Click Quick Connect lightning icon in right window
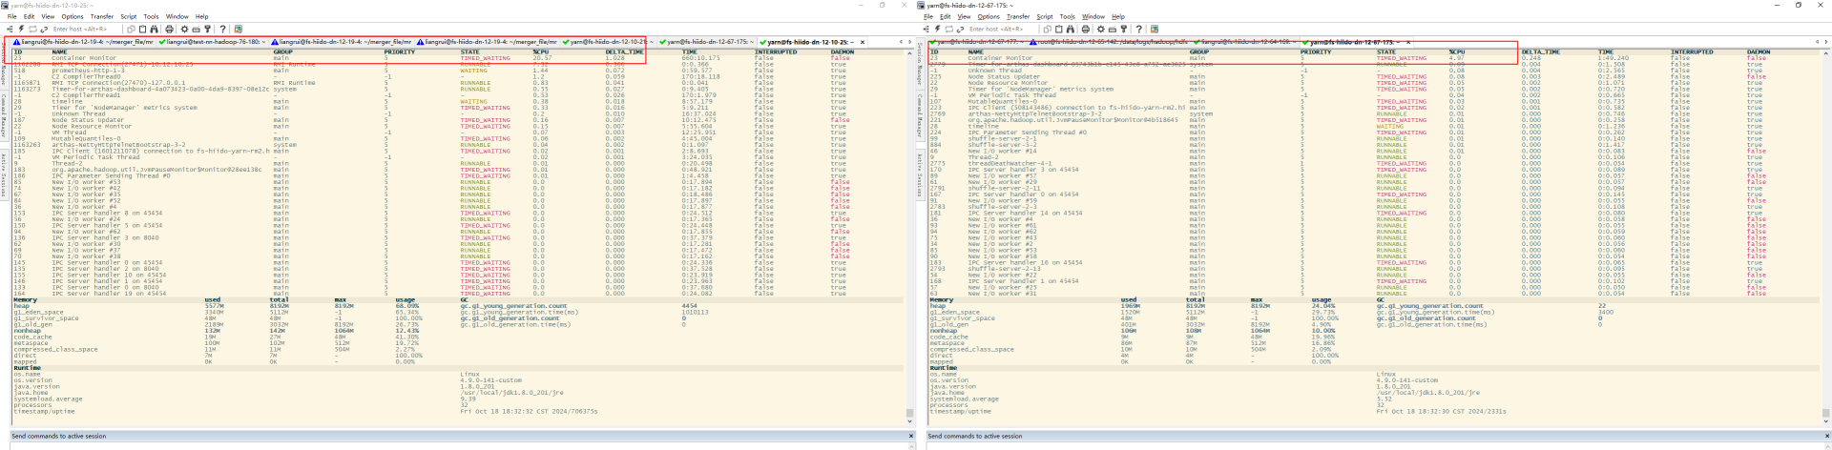Screen dimensions: 1832x450 [x=937, y=29]
